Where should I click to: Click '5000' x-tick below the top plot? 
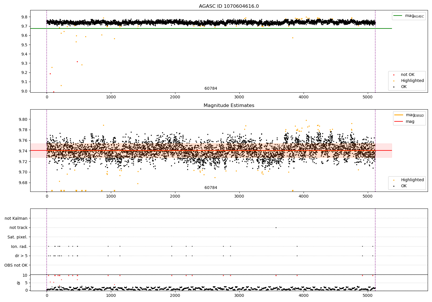(x=368, y=97)
